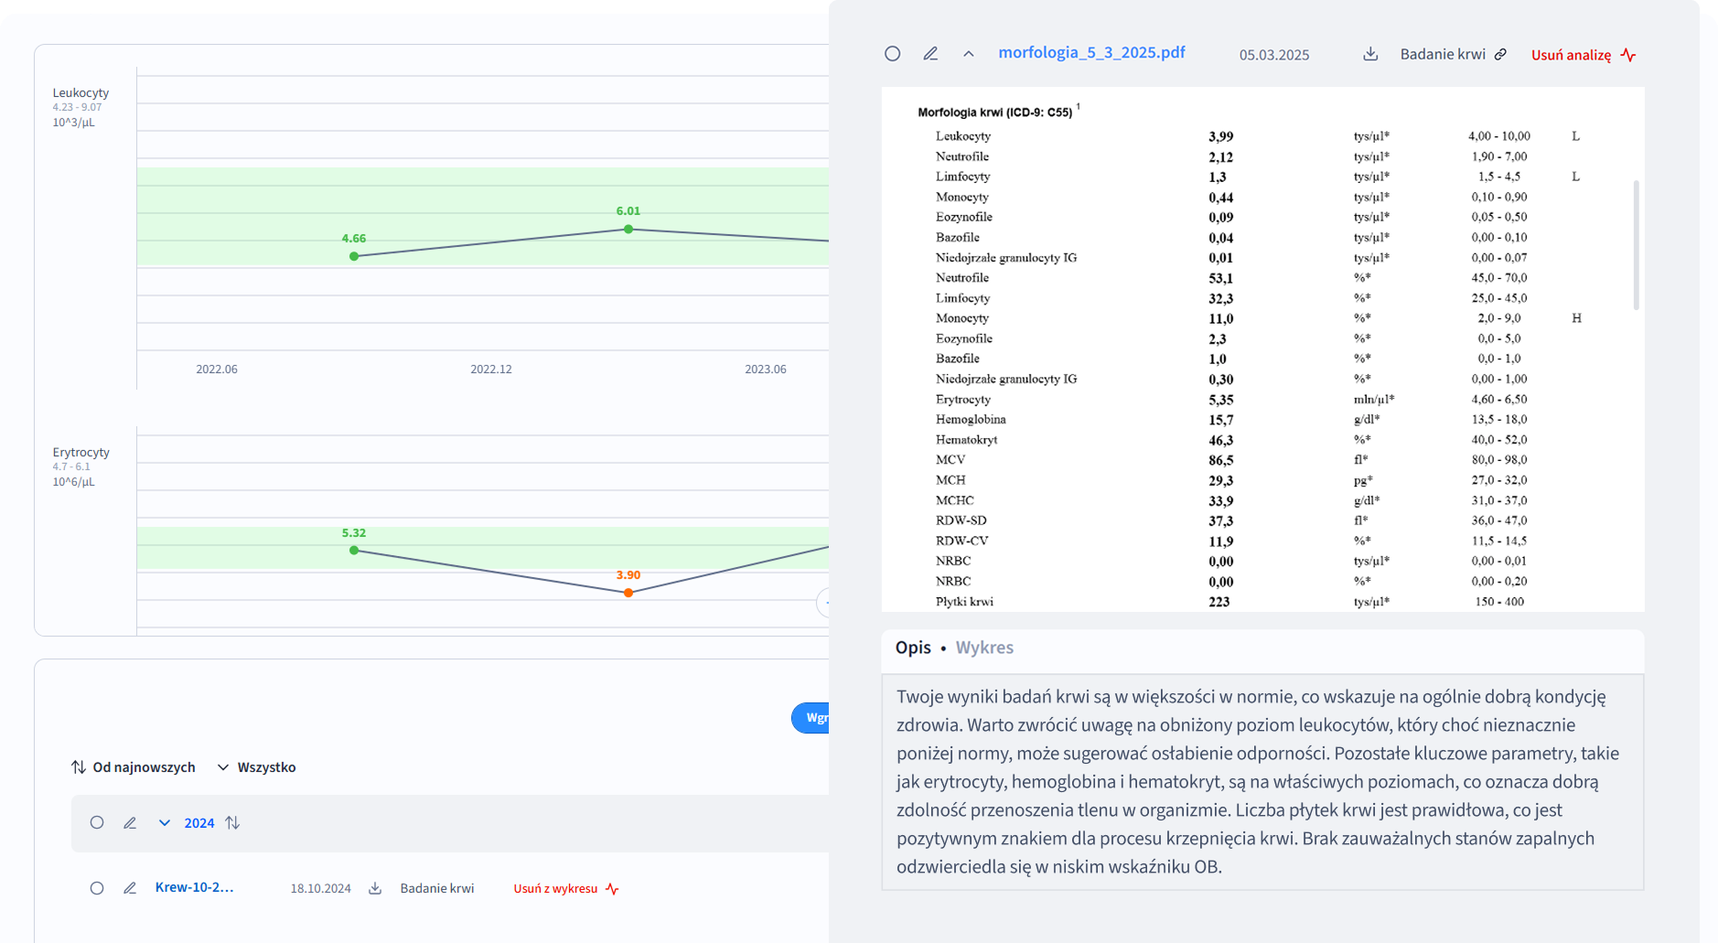Open the Wszystko filter dropdown
This screenshot has width=1718, height=943.
pyautogui.click(x=257, y=767)
